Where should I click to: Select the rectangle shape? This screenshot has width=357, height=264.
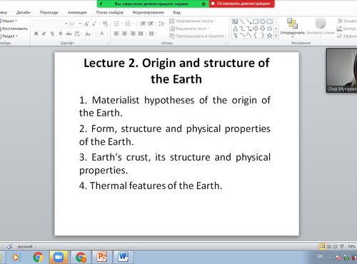[x=256, y=21]
